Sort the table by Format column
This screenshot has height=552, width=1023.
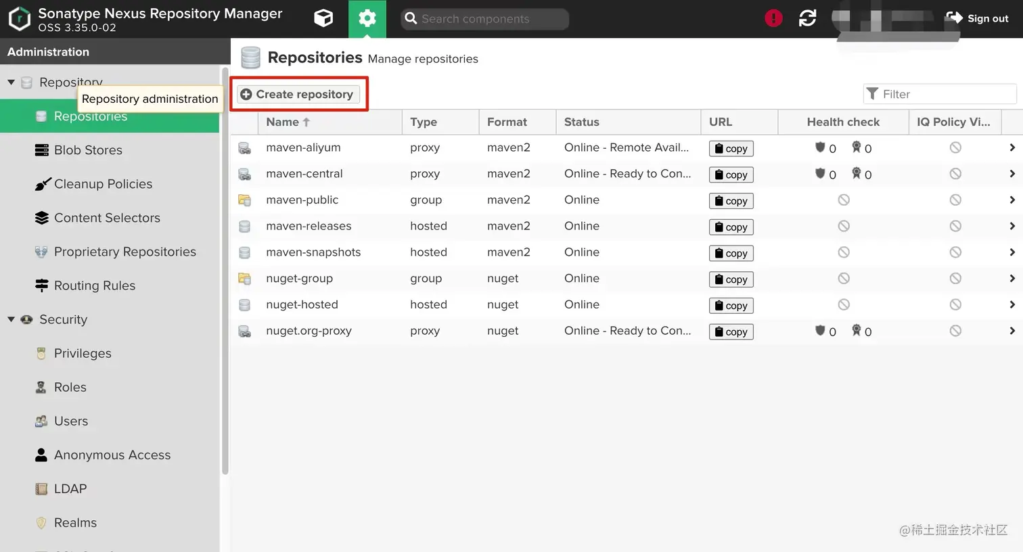pos(518,122)
